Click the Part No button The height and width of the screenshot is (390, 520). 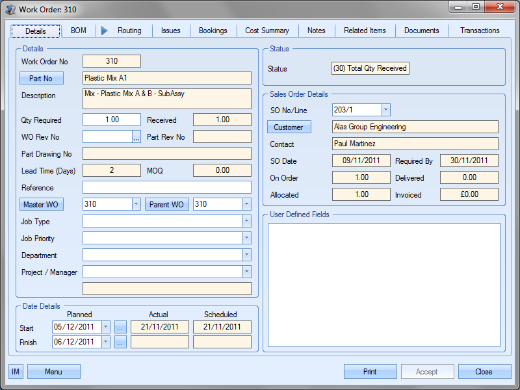click(42, 79)
